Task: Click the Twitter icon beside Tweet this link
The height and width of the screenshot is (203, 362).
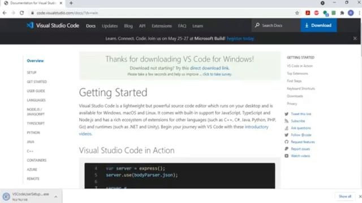Action: [287, 114]
